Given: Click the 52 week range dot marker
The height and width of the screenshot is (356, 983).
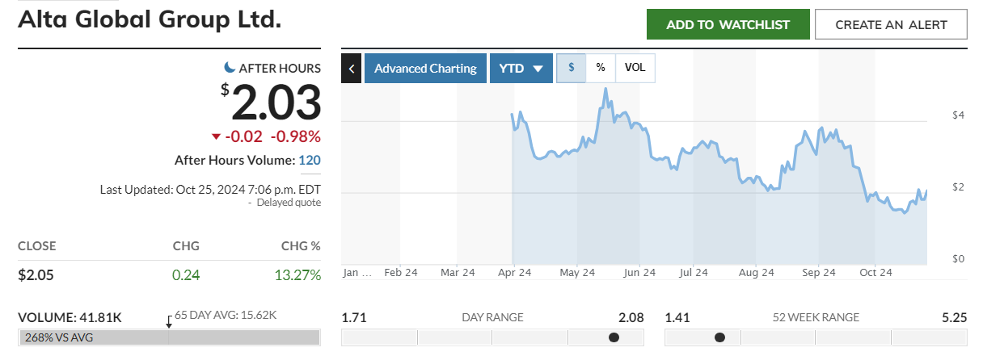Looking at the screenshot, I should (719, 337).
